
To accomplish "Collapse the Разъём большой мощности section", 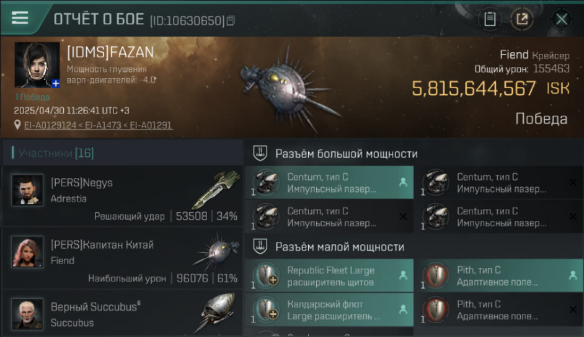I will click(x=261, y=154).
